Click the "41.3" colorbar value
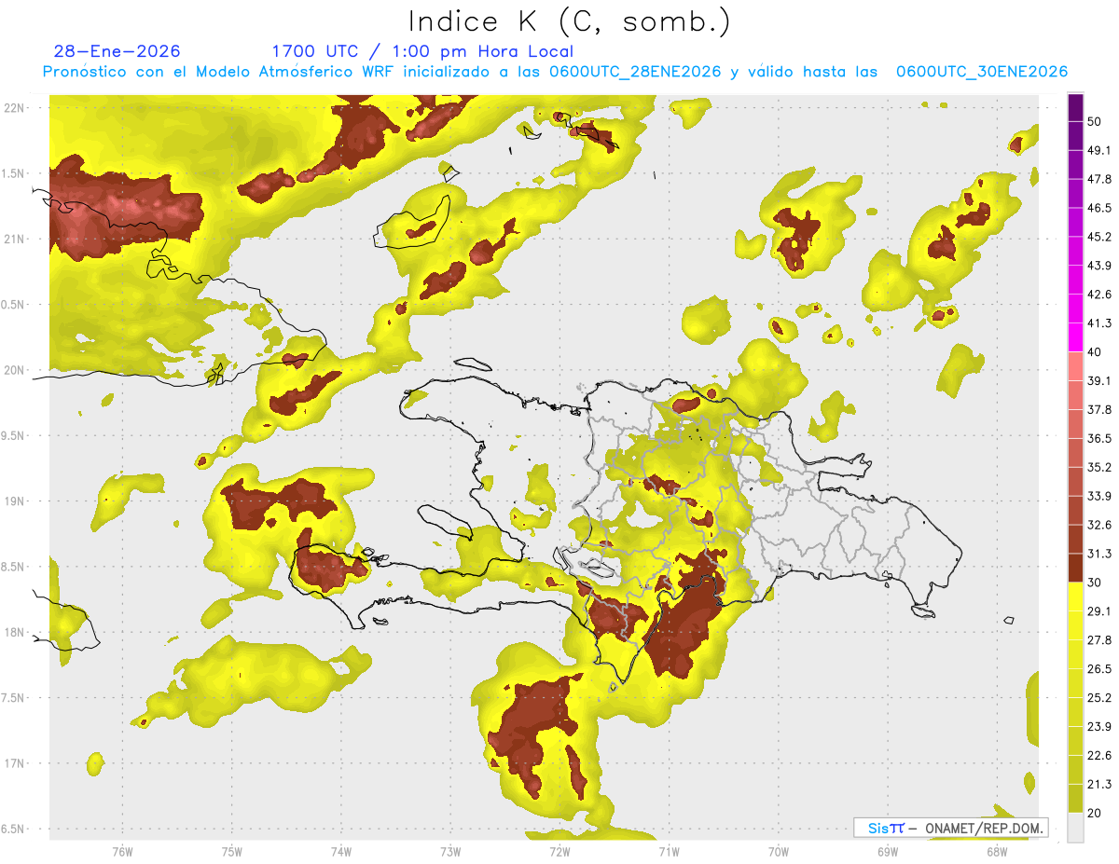 (1099, 323)
